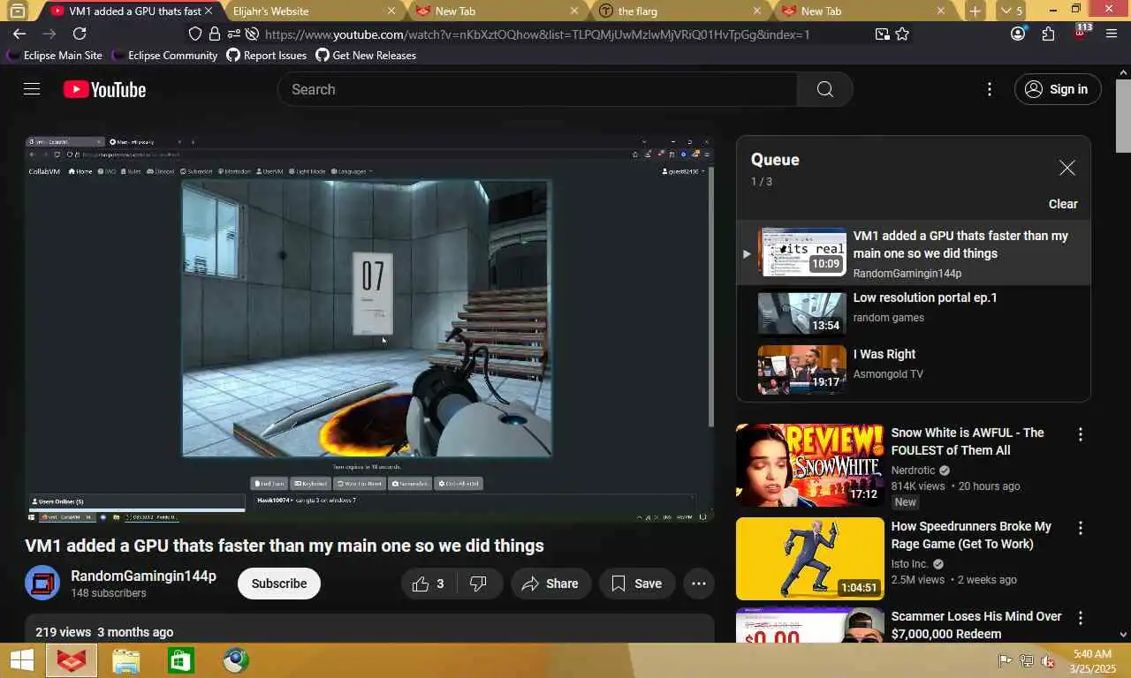Screen dimensions: 1131x678
Task: Open uBlock extension icon showing 113
Action: pyautogui.click(x=1082, y=34)
